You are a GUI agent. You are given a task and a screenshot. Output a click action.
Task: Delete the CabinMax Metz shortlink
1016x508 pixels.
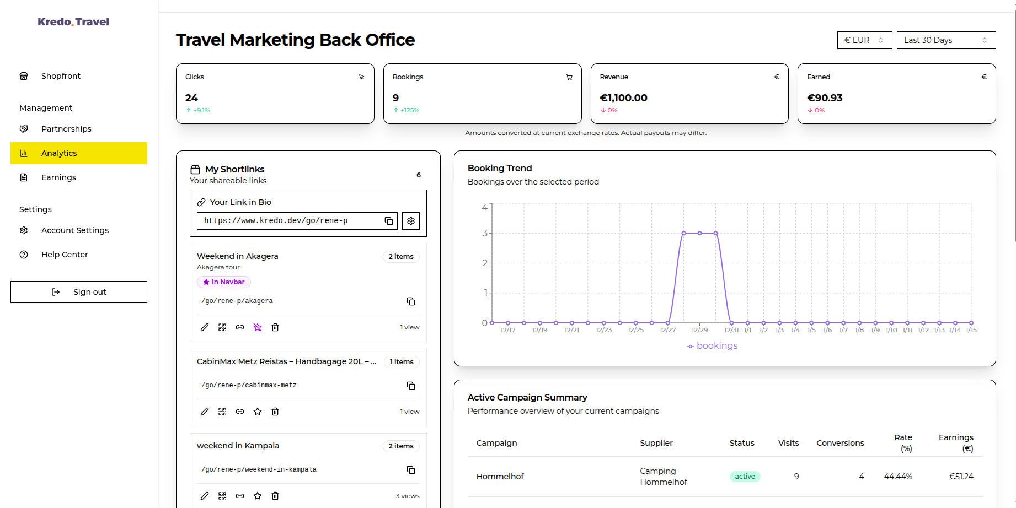point(275,412)
